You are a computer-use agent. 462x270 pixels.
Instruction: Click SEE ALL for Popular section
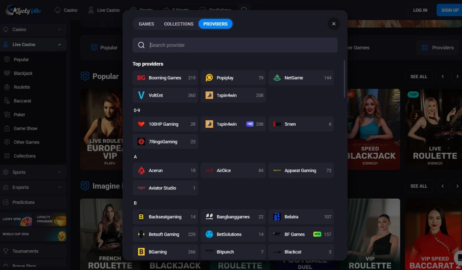[418, 76]
